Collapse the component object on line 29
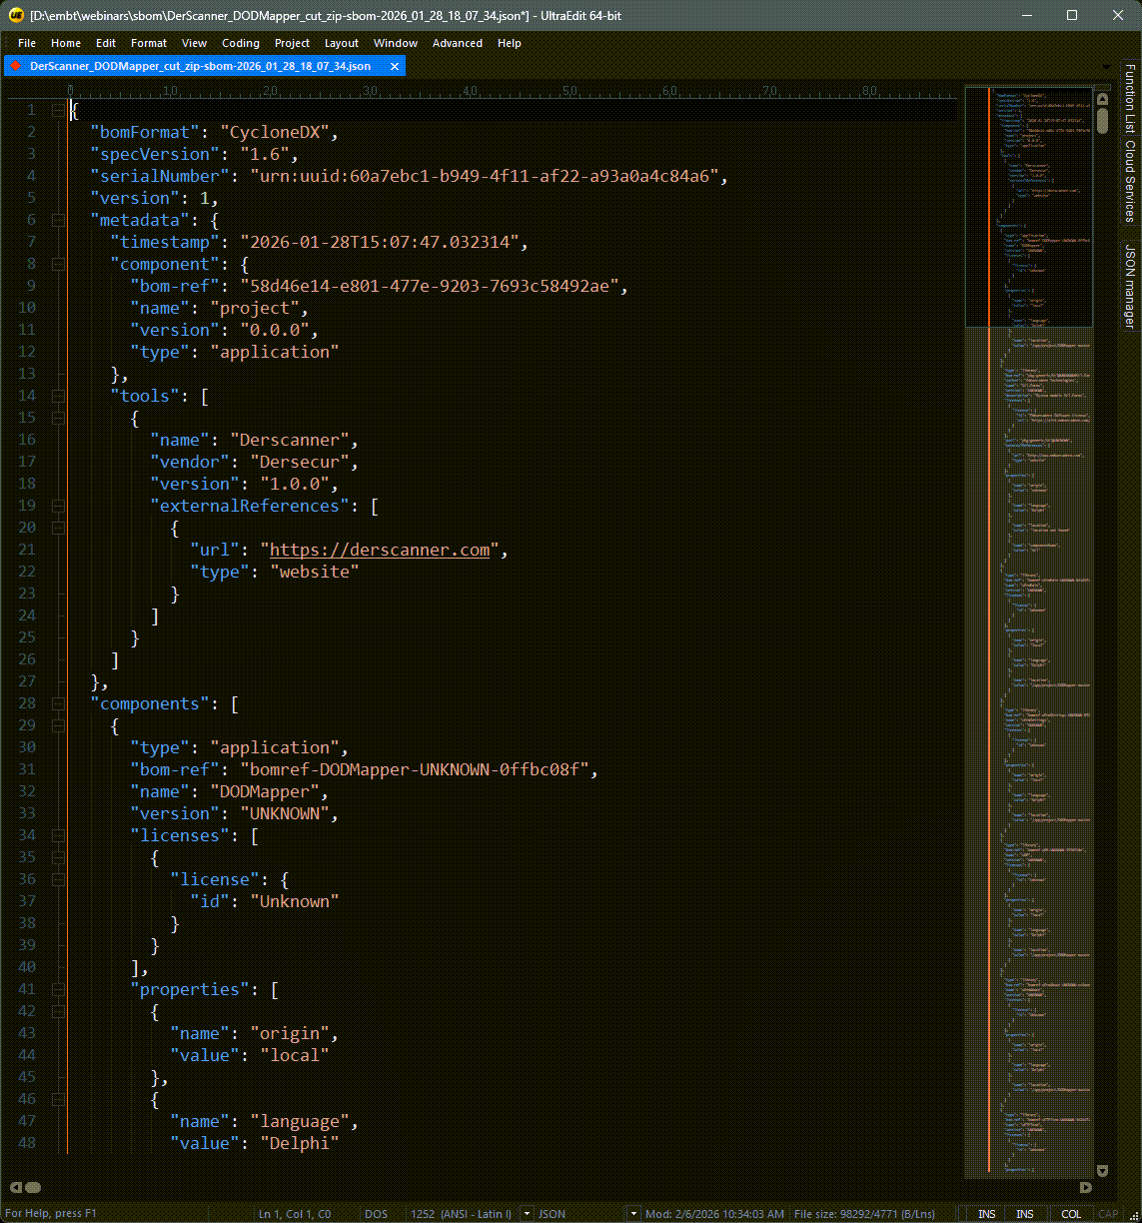1142x1223 pixels. pos(58,725)
